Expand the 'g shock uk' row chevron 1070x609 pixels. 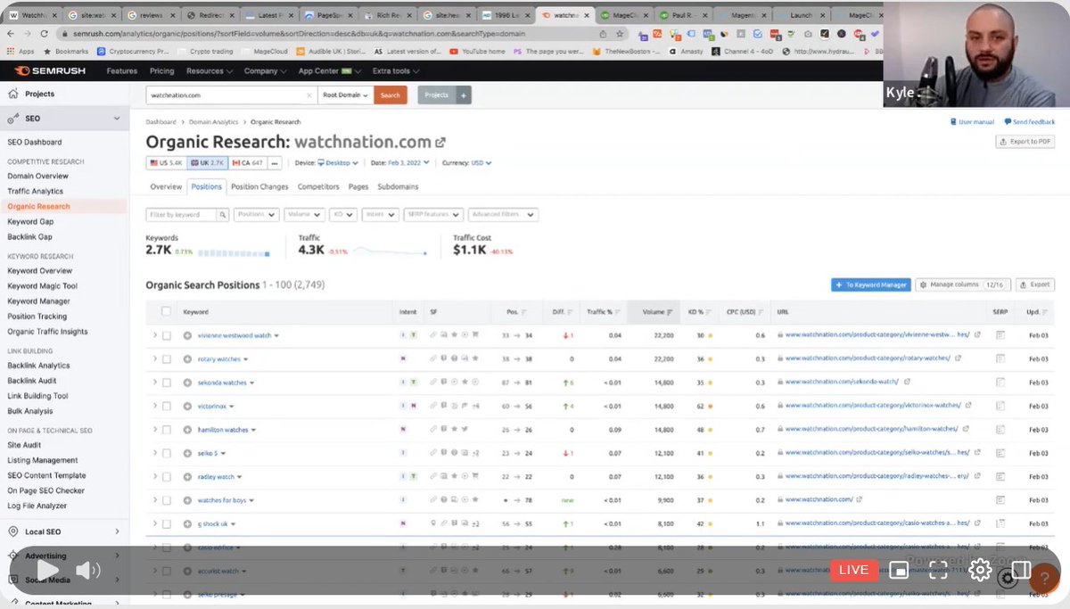(154, 523)
